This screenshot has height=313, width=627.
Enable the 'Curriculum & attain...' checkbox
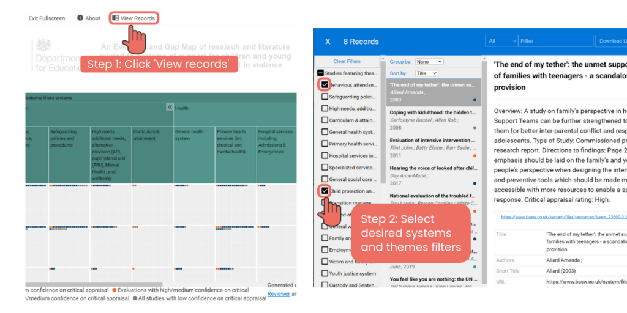tap(325, 120)
